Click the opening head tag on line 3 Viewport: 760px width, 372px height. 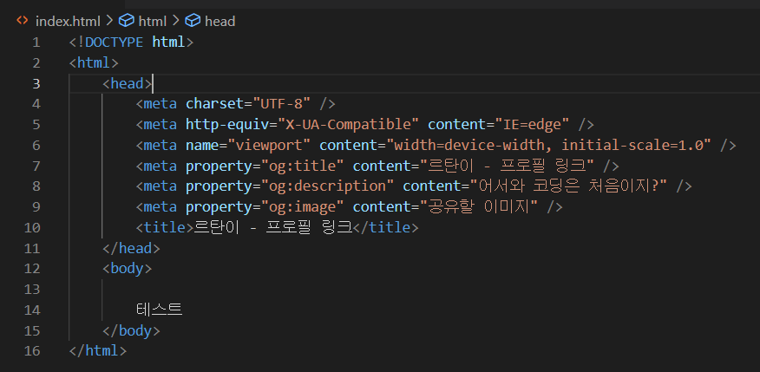point(127,83)
